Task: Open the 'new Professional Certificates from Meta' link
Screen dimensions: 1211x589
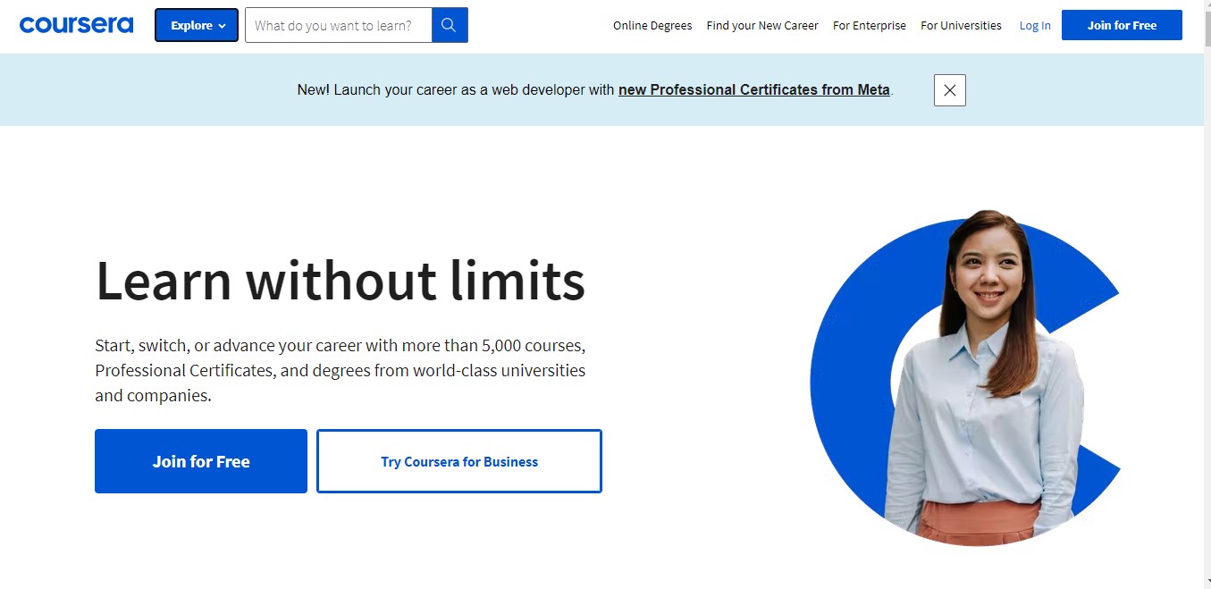Action: (754, 89)
